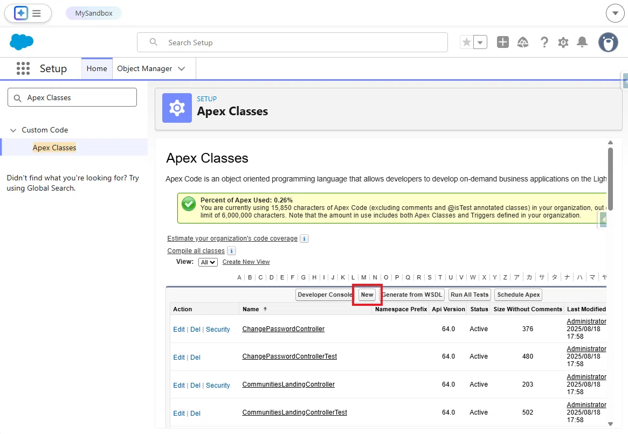Click the Salesforce cloud logo
628x434 pixels.
point(22,42)
